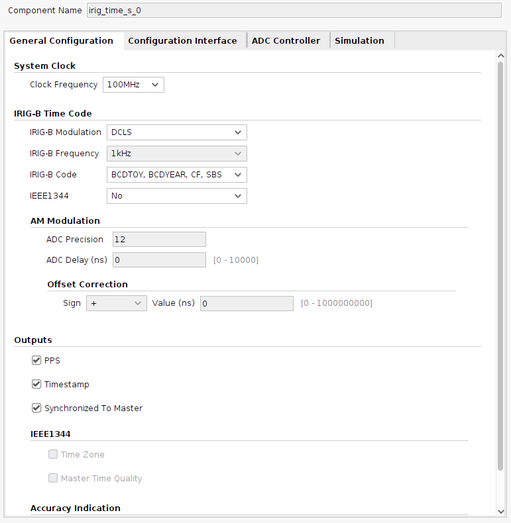Click the scroll up arrow
The image size is (511, 523).
[500, 56]
